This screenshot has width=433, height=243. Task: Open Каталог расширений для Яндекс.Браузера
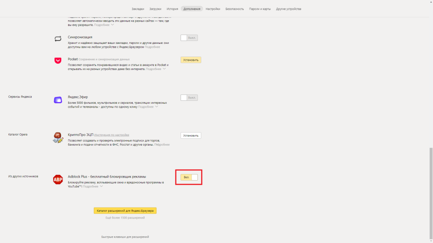click(125, 211)
